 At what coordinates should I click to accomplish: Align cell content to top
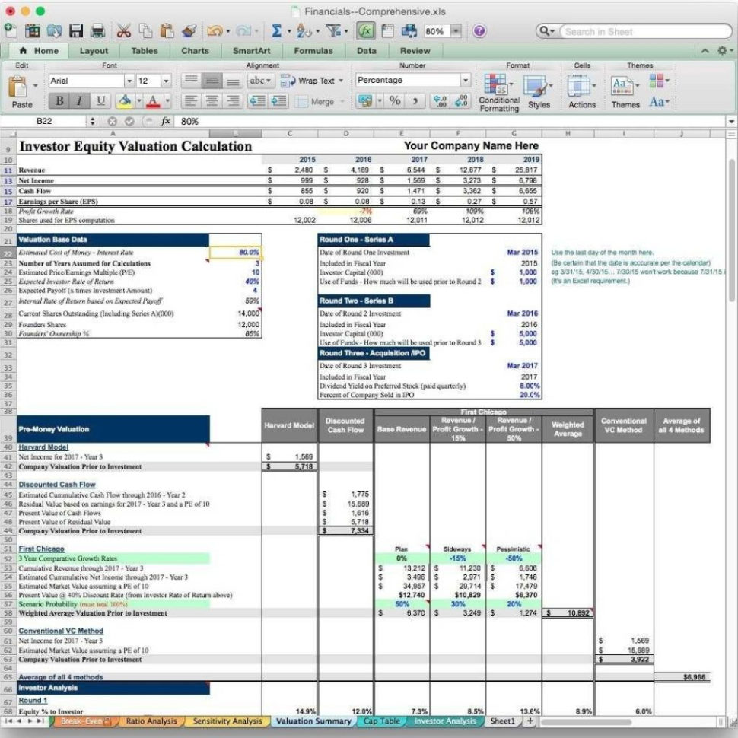191,81
